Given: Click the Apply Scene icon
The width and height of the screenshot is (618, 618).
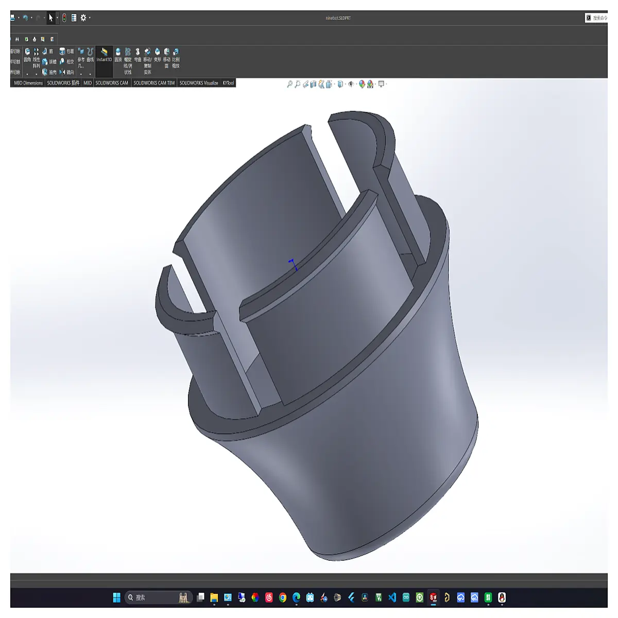Looking at the screenshot, I should [370, 84].
